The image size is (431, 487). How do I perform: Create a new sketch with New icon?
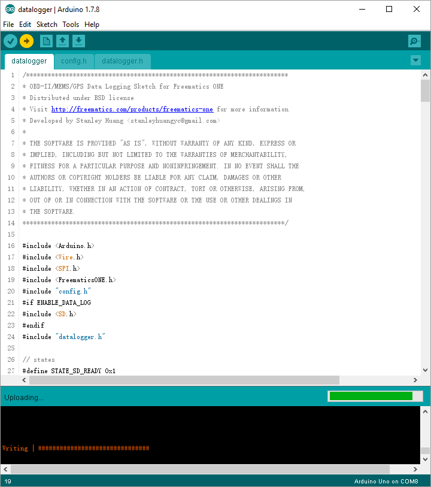[46, 41]
